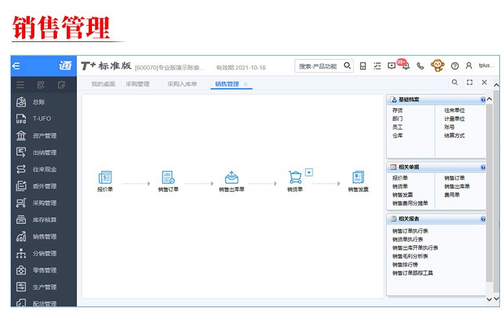Click the search icon in the tab bar

point(455,82)
